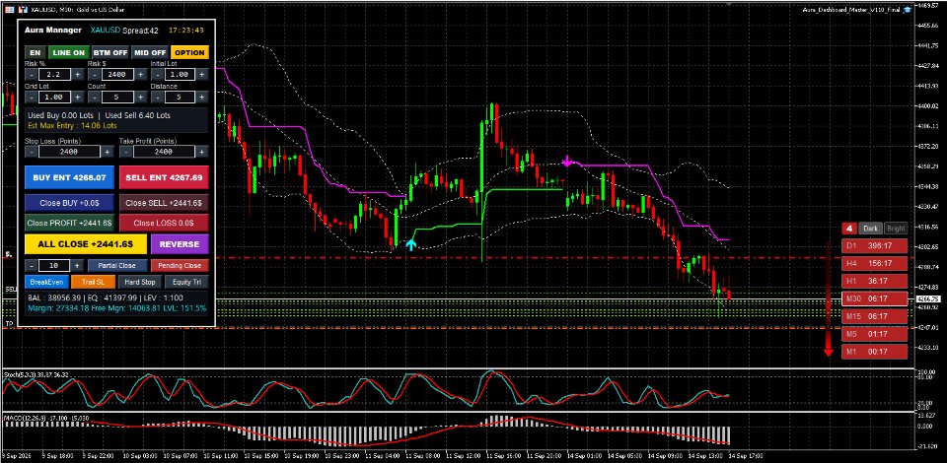Increase the grid Distance value
Screen dimensions: 947x463
coord(202,98)
